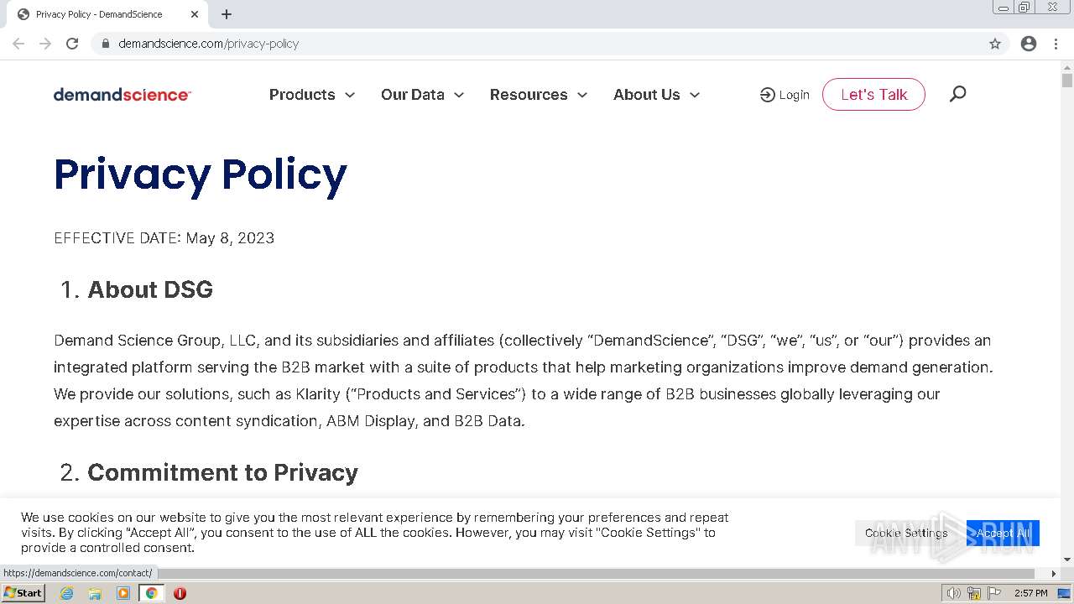Click the Commitment to Privacy heading

click(222, 472)
